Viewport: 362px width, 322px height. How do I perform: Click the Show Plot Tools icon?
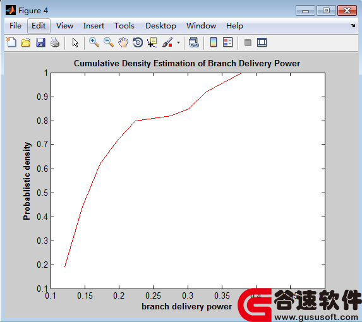tap(262, 43)
